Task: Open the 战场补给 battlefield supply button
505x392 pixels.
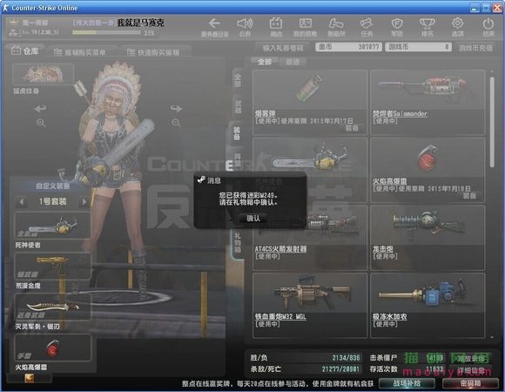Action: click(407, 383)
